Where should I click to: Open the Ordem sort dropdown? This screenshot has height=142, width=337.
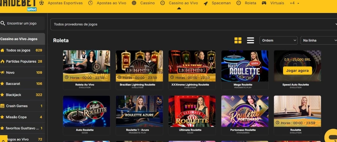(x=279, y=40)
